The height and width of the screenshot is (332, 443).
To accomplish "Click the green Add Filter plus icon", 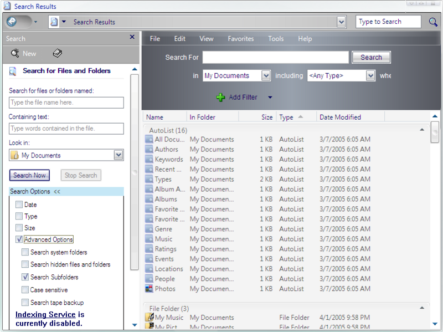I will 220,97.
